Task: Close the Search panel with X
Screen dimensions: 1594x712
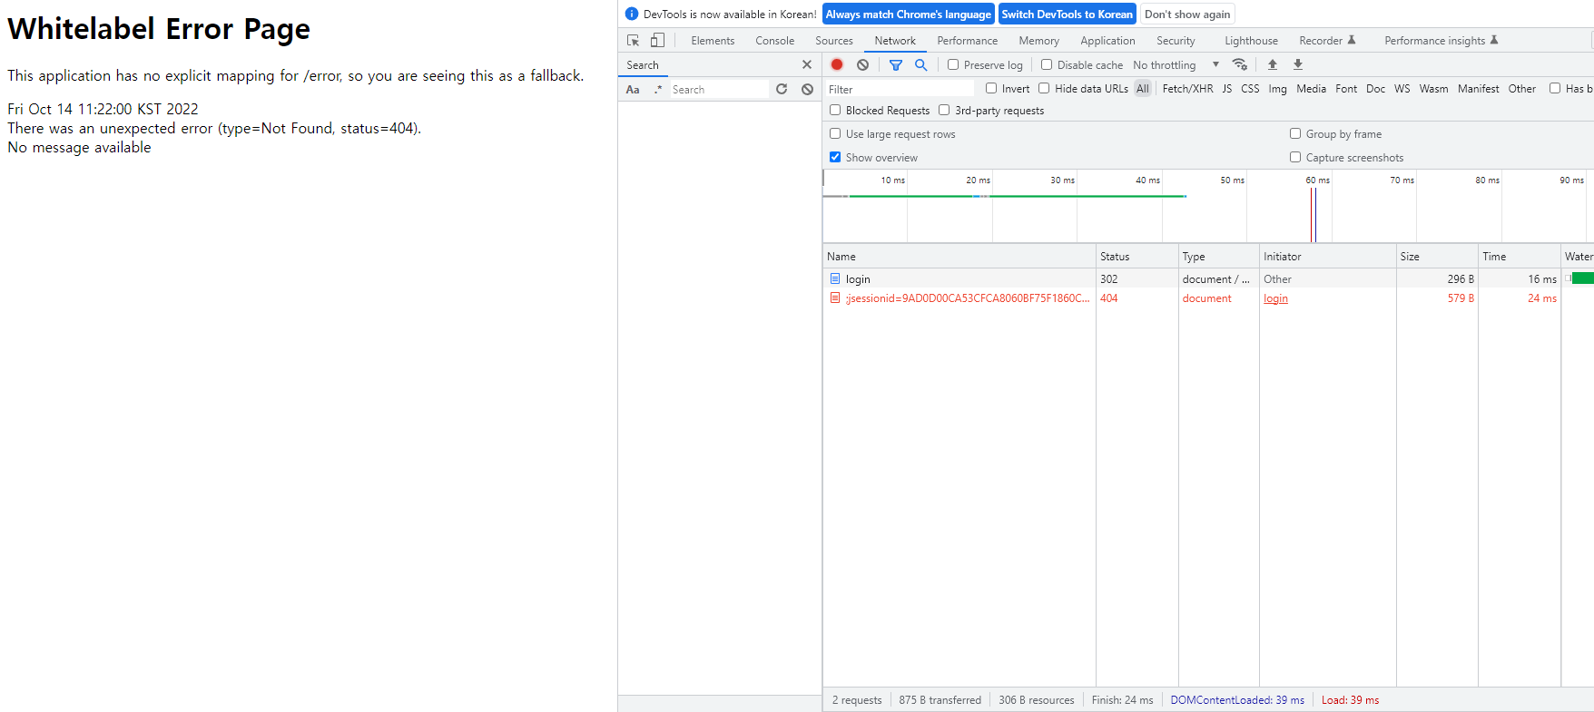Action: 807,64
